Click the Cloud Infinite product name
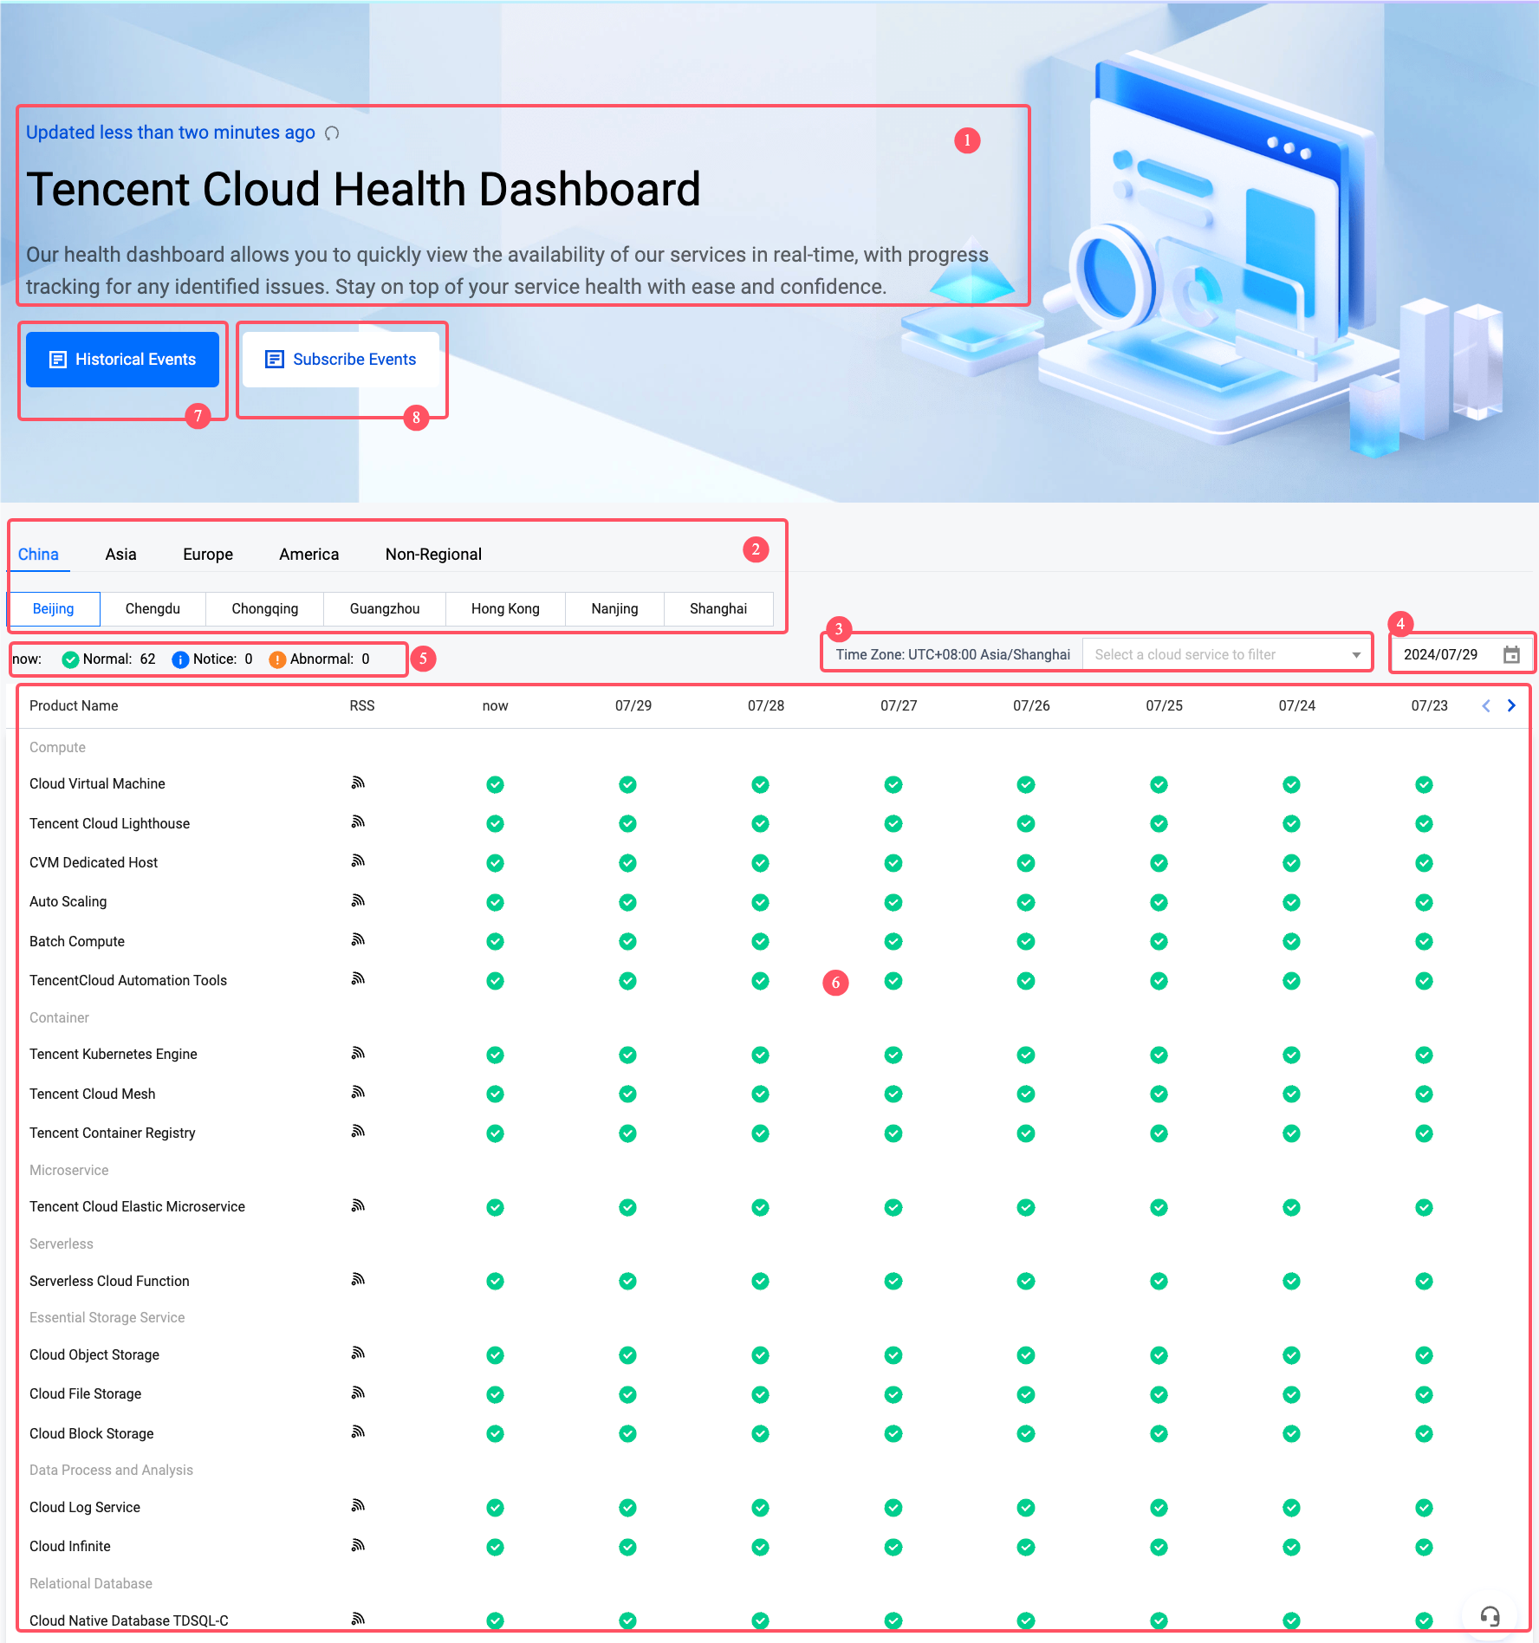Image resolution: width=1539 pixels, height=1643 pixels. (70, 1547)
